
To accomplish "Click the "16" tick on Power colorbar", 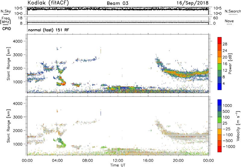I will pos(225,64).
